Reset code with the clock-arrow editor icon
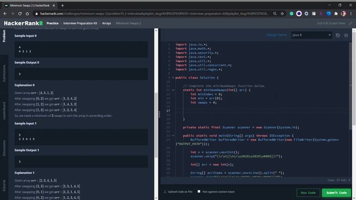 tap(338, 35)
